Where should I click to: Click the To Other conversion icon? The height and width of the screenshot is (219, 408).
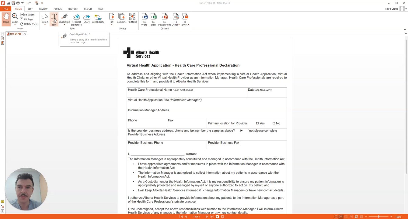coord(176,17)
